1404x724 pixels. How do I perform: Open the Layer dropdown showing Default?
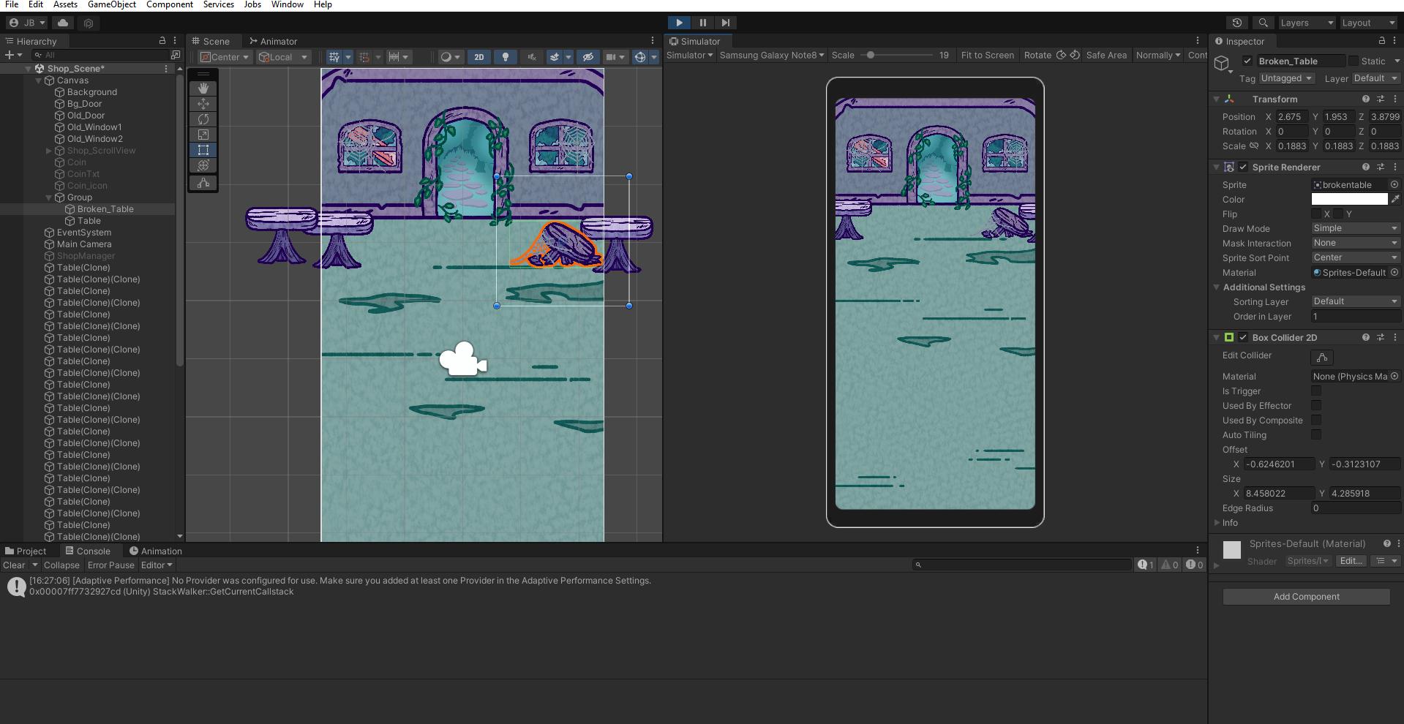(1375, 78)
